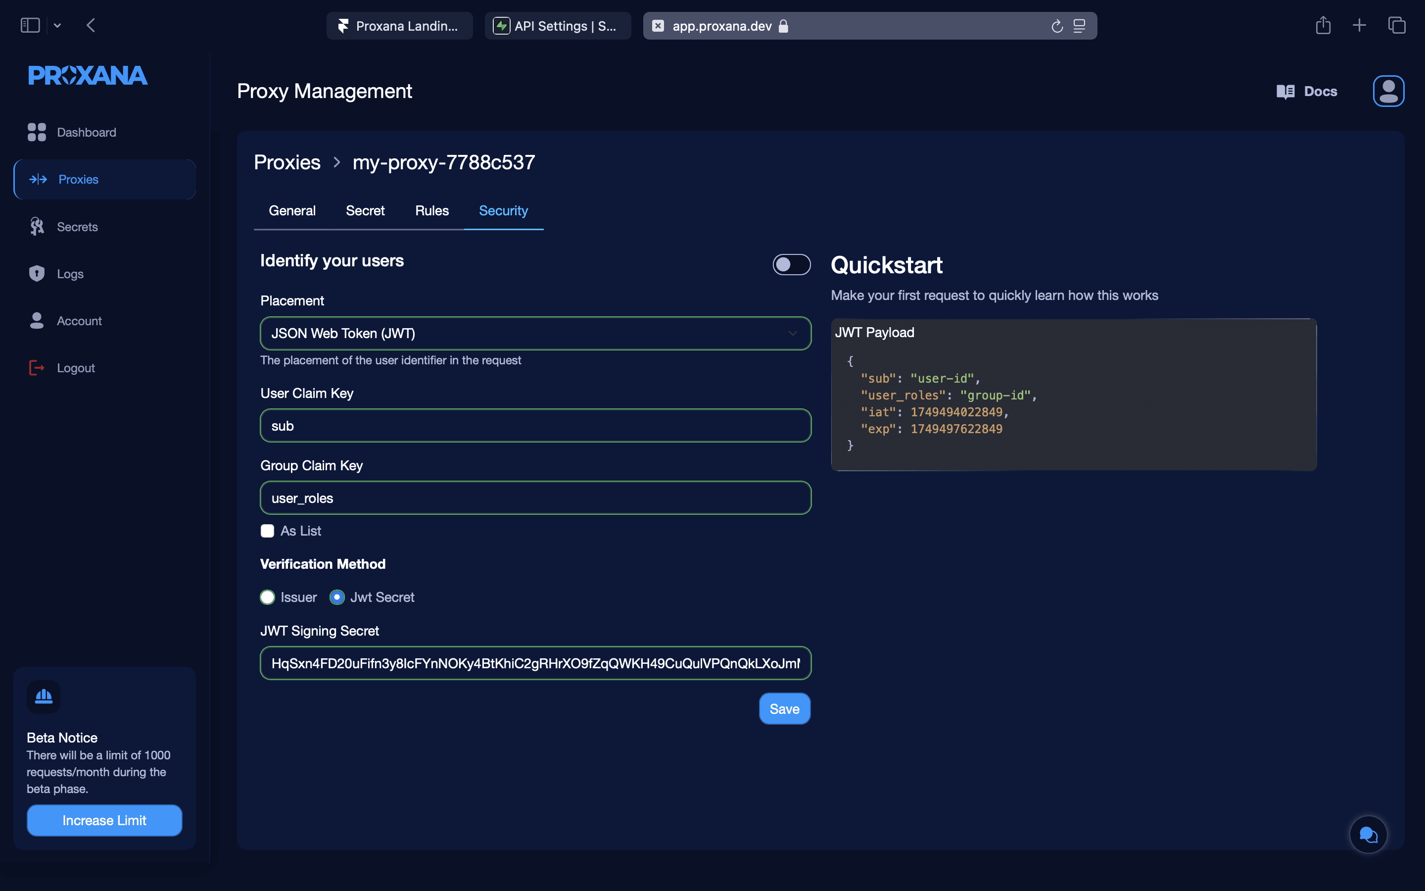Click the Docs book icon
The height and width of the screenshot is (891, 1425).
pyautogui.click(x=1285, y=92)
